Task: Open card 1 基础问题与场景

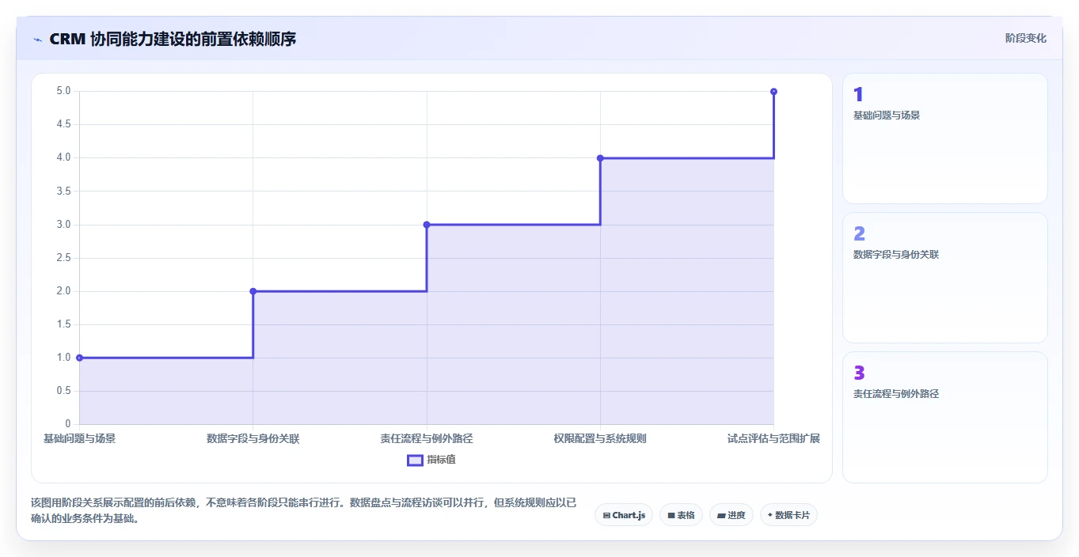Action: (x=945, y=138)
